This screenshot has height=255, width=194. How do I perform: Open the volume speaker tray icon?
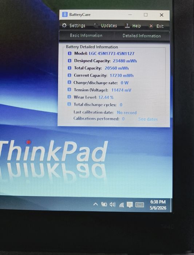(x=112, y=204)
